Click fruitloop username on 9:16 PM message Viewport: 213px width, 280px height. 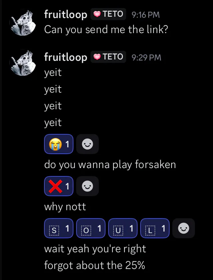tap(65, 14)
